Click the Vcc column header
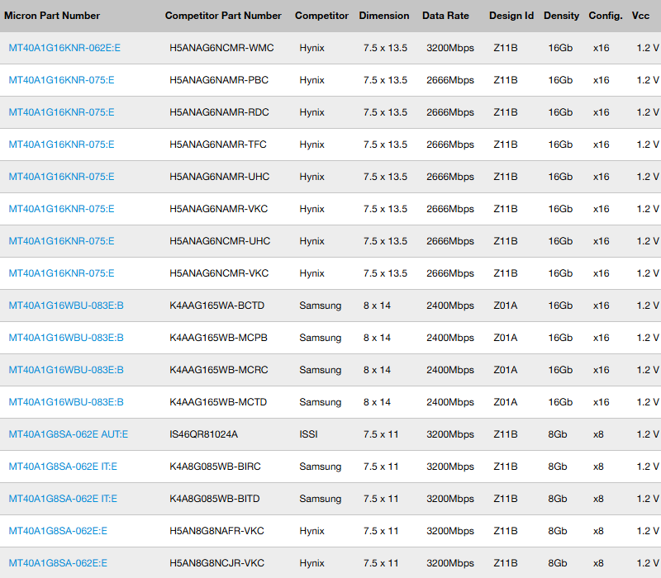This screenshot has height=578, width=661. (x=640, y=16)
